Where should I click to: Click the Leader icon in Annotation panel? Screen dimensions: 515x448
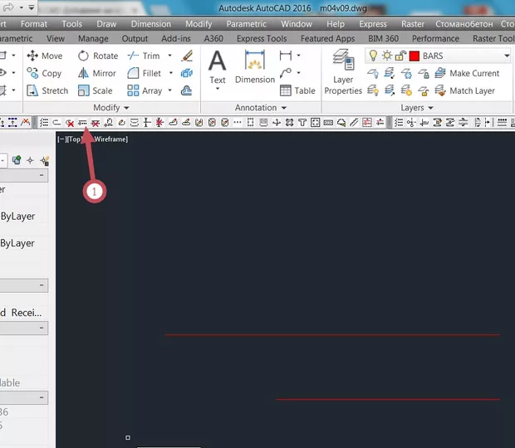tap(286, 73)
